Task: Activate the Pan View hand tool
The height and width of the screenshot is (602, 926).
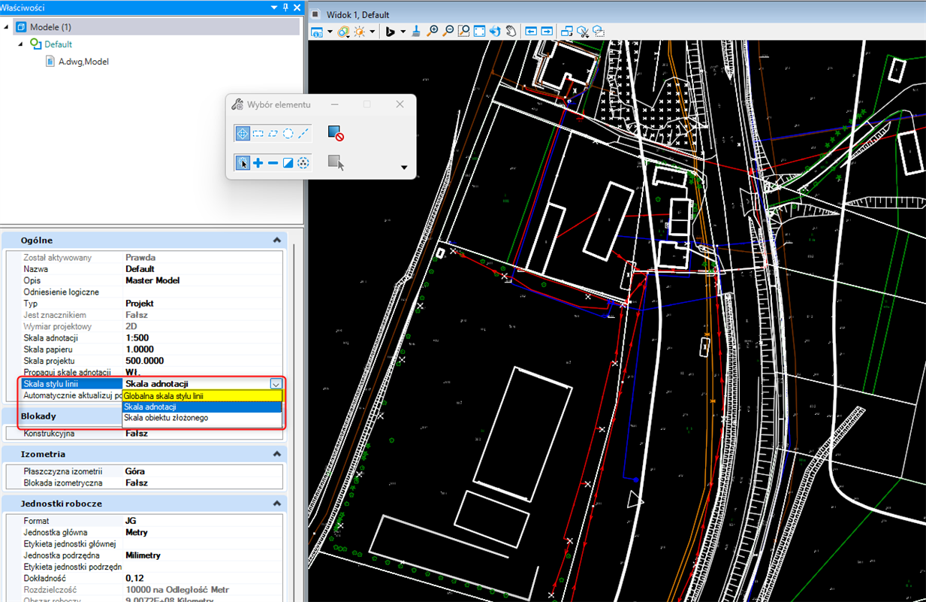Action: 511,32
